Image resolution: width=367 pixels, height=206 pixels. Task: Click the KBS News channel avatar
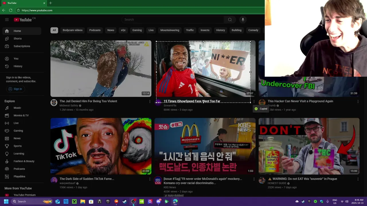(x=158, y=180)
